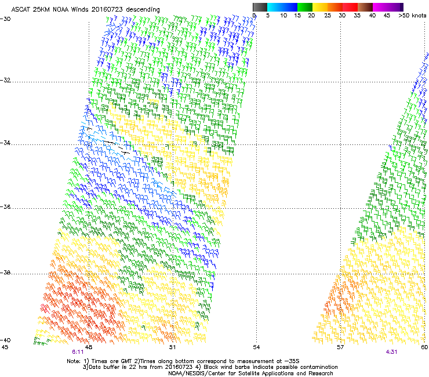Click the '-32' latitude axis label
Viewport: 429px width, 377px height.
[5, 80]
